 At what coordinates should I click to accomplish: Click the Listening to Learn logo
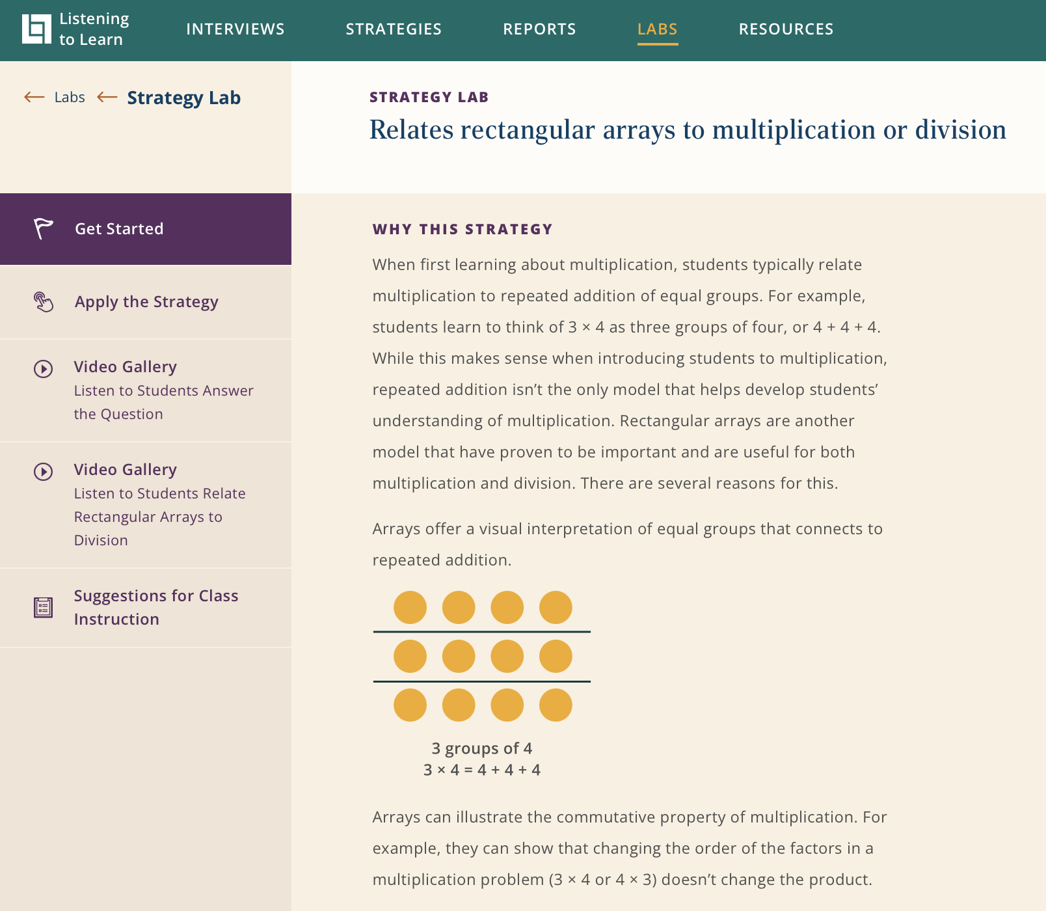tap(72, 29)
